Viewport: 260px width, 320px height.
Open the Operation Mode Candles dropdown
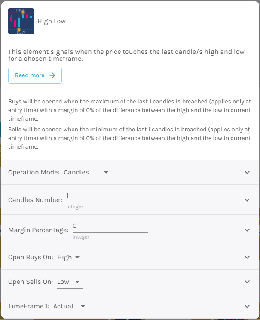pyautogui.click(x=87, y=173)
